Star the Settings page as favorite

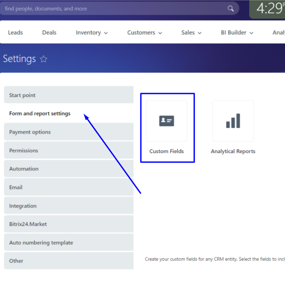43,59
